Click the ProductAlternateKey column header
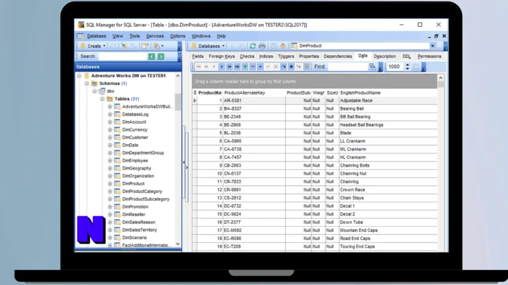Image resolution: width=508 pixels, height=285 pixels. pos(254,93)
